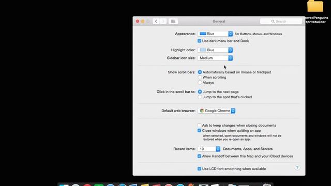
Task: Click the Search field in System Preferences
Action: pos(281,21)
